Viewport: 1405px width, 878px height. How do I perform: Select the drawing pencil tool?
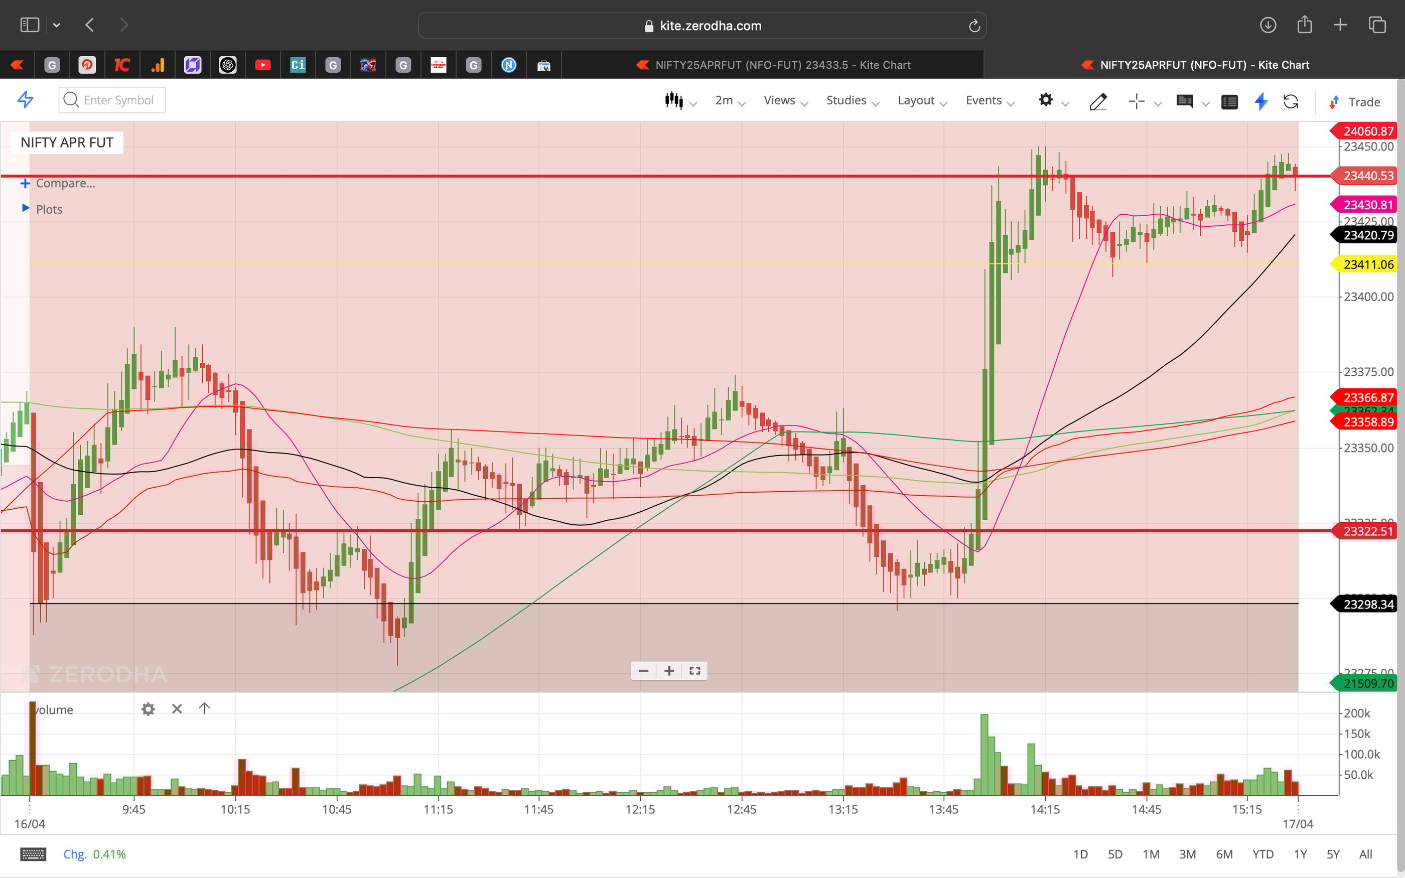tap(1098, 101)
